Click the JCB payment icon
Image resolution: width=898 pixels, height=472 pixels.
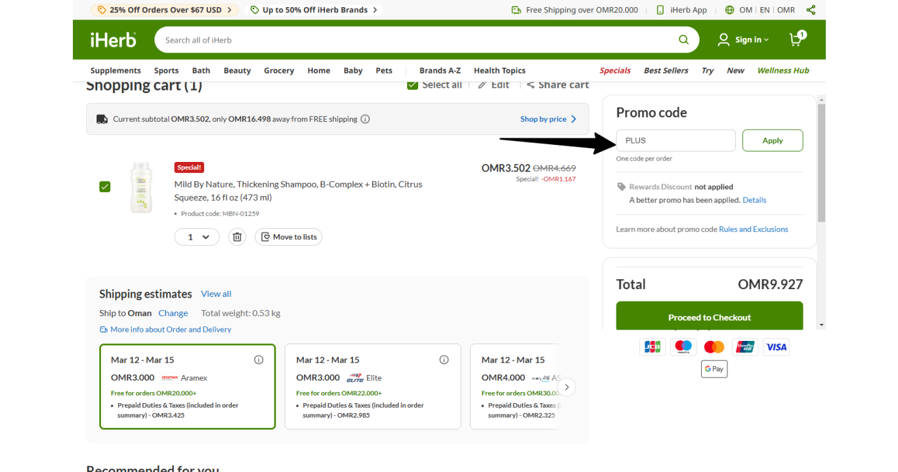pos(652,347)
